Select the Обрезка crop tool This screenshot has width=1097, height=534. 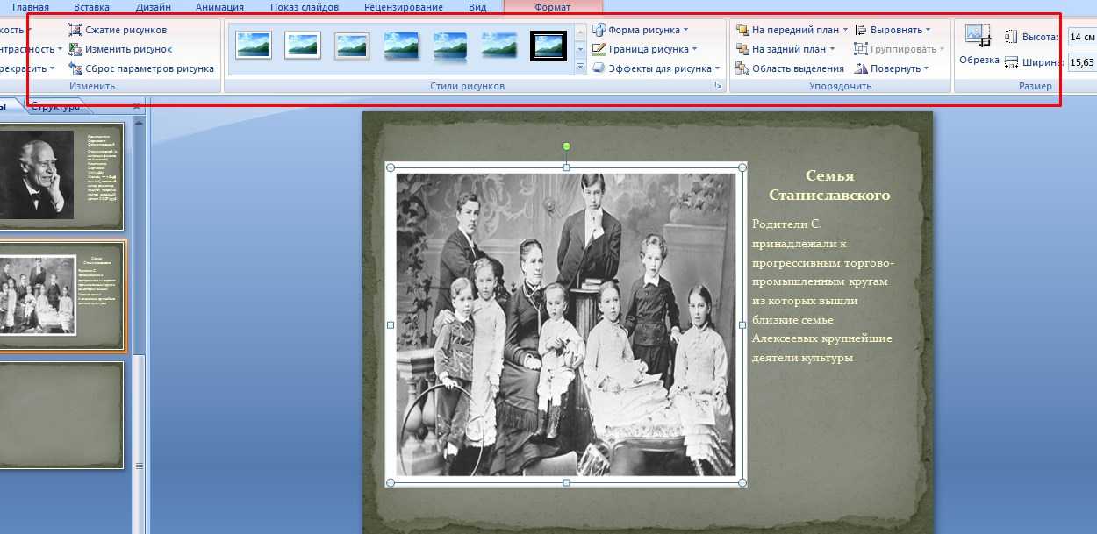[x=979, y=46]
